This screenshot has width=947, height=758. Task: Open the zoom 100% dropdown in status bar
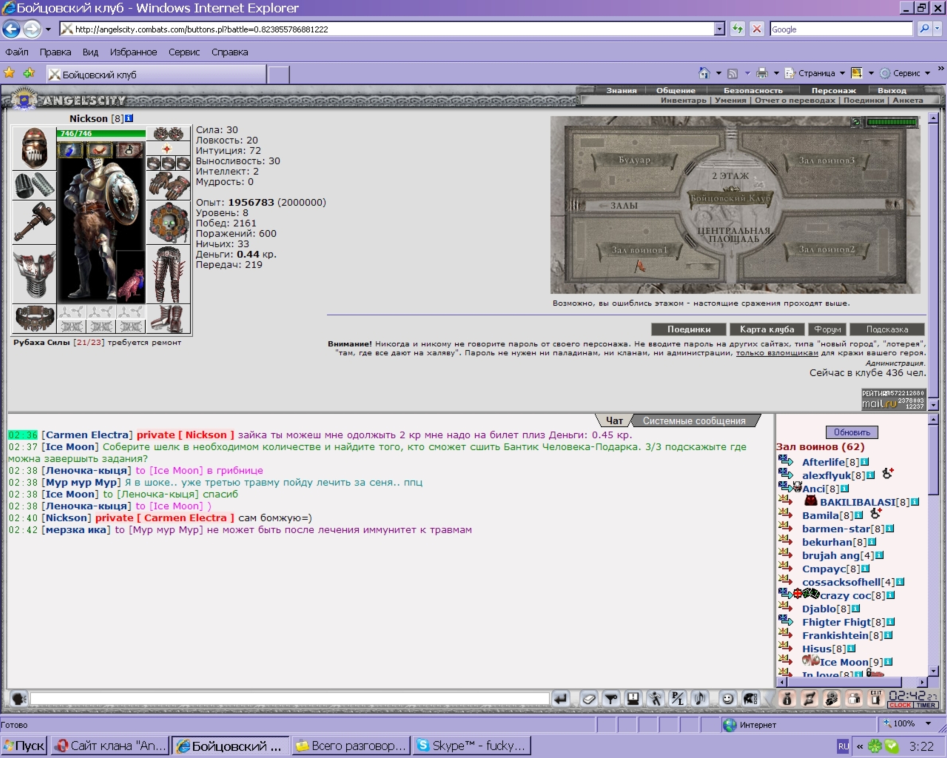928,723
